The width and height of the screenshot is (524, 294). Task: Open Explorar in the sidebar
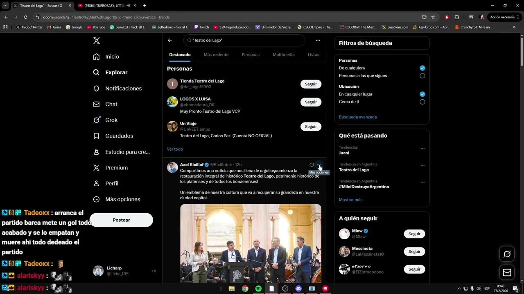[110, 72]
